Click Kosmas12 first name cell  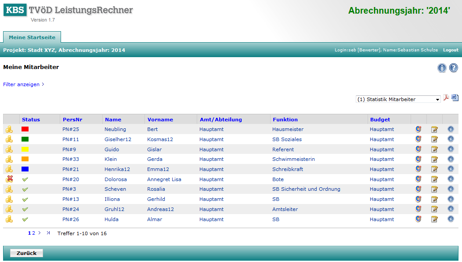pos(160,139)
